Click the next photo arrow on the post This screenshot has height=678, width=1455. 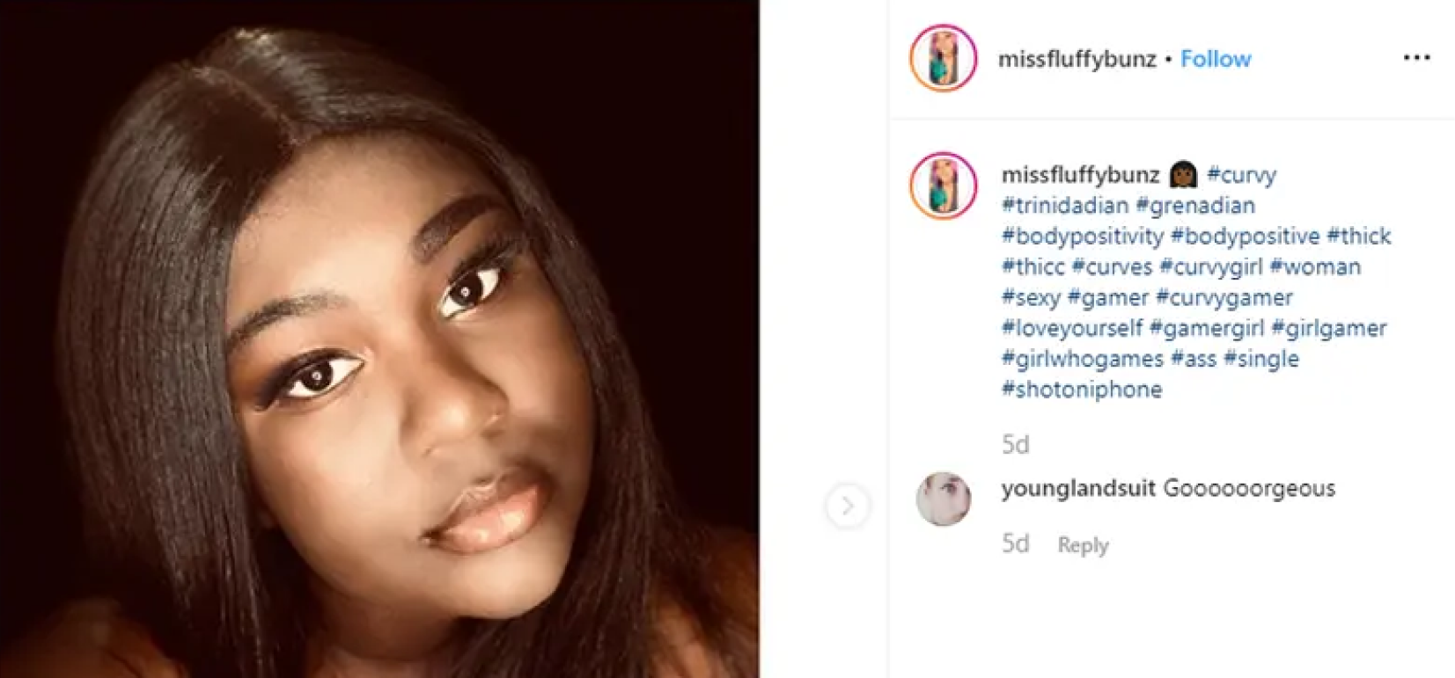pyautogui.click(x=847, y=506)
